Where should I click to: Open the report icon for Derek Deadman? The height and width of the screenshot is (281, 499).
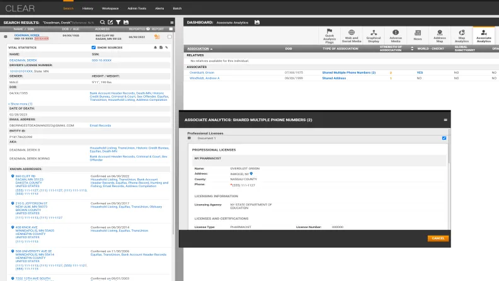[157, 37]
